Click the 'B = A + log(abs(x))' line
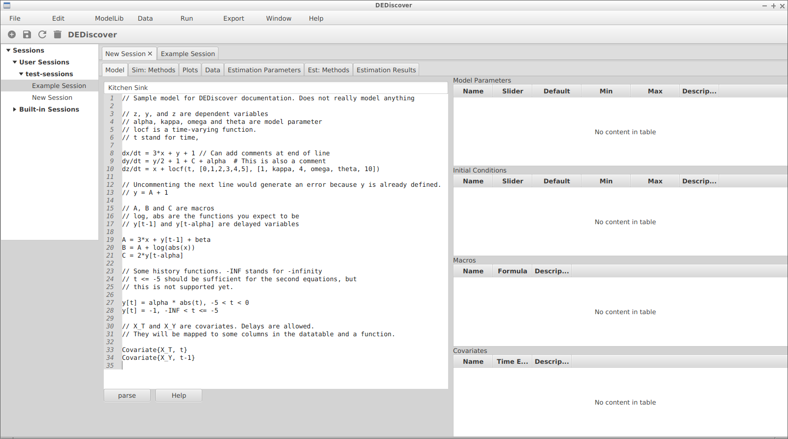The image size is (788, 439). coord(158,248)
